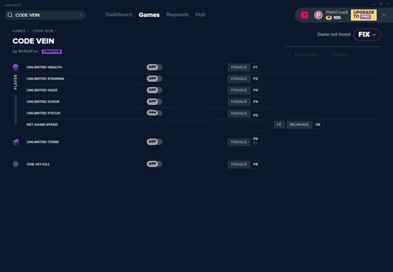Click the search magnifier icon

click(x=10, y=15)
